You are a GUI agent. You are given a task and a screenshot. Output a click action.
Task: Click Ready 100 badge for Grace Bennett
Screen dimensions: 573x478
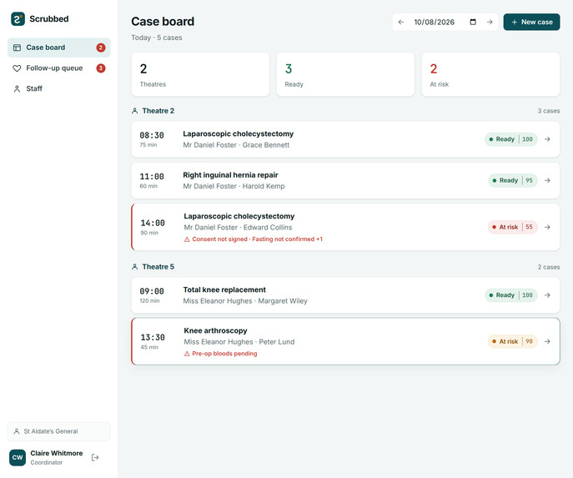(511, 139)
